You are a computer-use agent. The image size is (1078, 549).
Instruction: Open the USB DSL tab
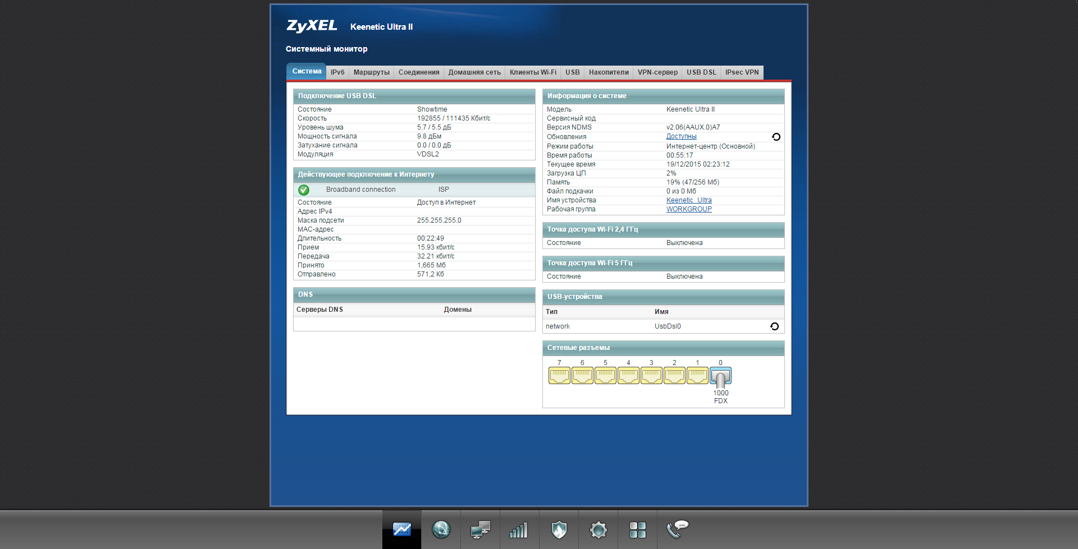pos(701,72)
